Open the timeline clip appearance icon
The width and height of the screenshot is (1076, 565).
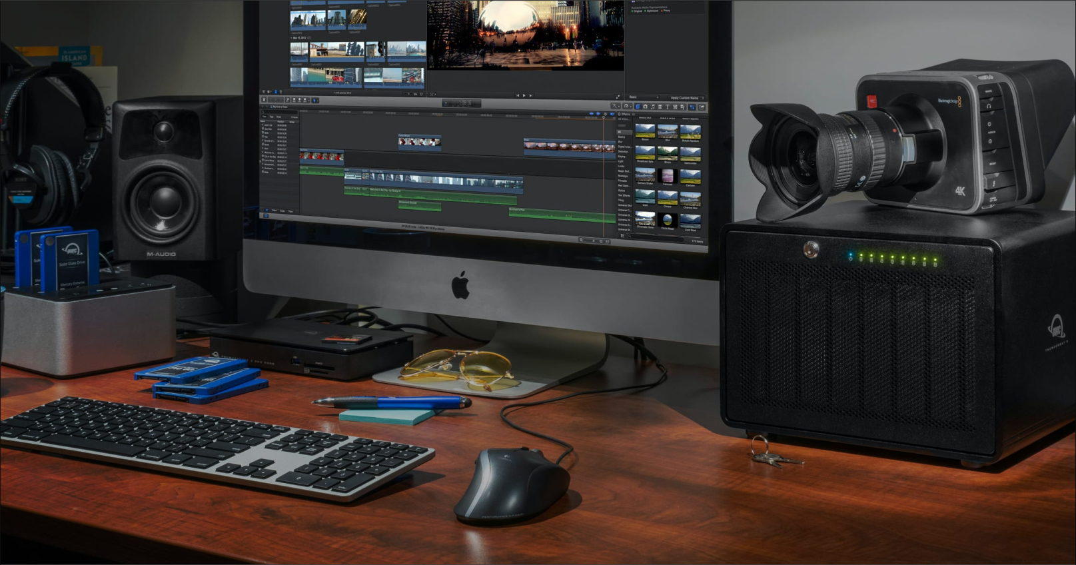(x=608, y=241)
